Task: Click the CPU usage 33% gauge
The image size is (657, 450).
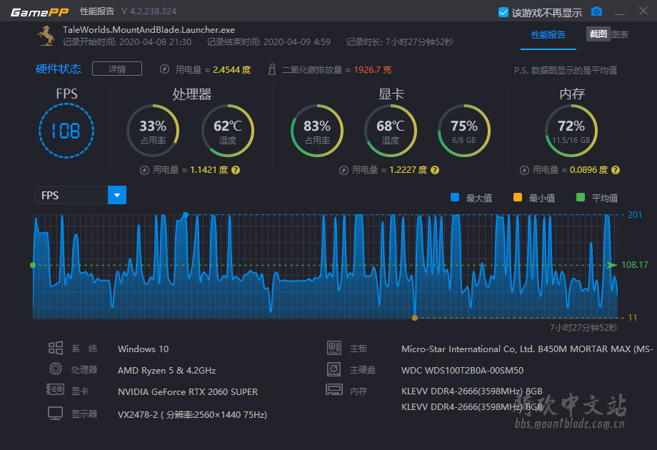Action: (x=153, y=131)
